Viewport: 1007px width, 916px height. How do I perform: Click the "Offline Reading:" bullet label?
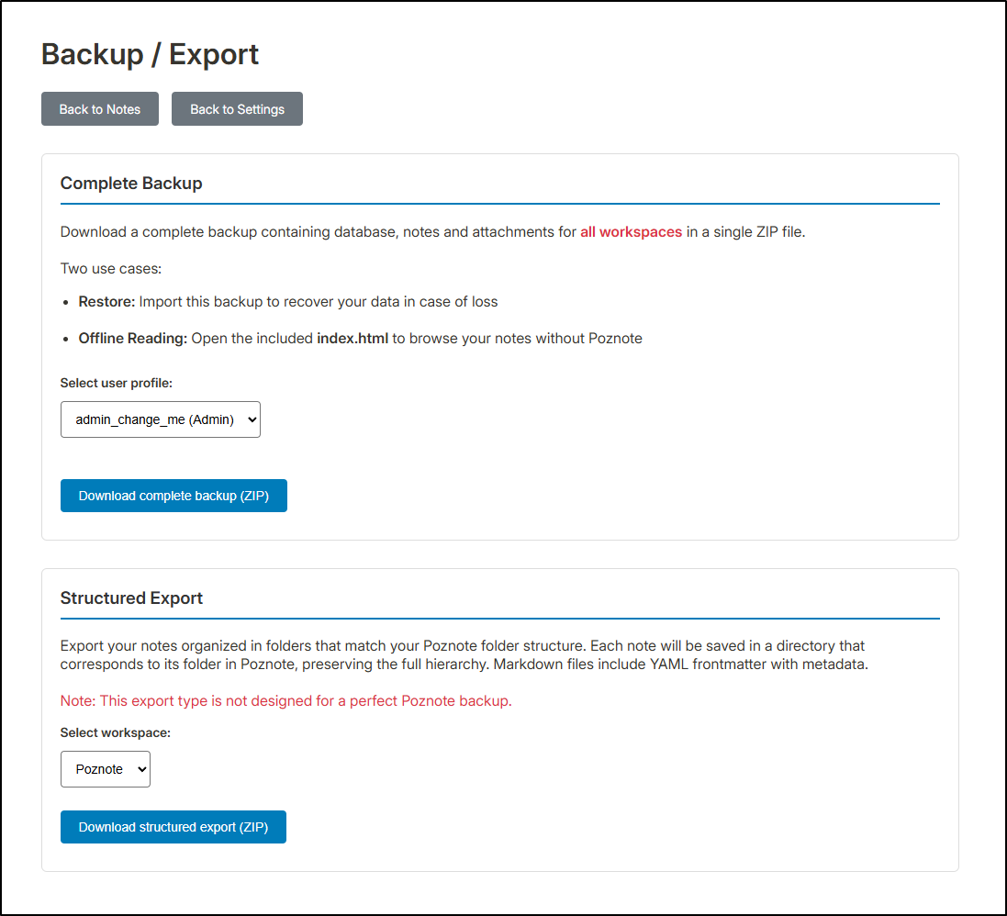click(133, 339)
